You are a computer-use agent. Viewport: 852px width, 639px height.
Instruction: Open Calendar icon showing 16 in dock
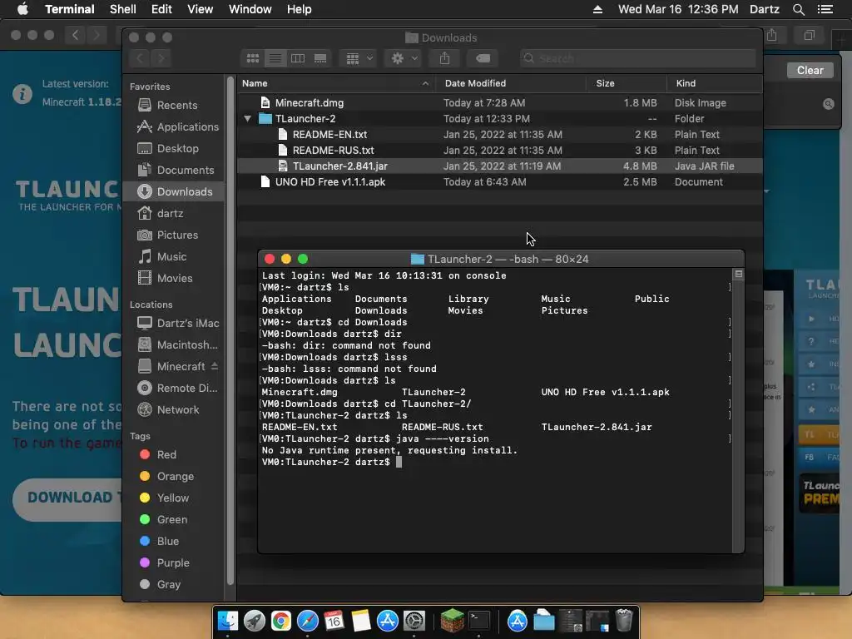coord(334,621)
